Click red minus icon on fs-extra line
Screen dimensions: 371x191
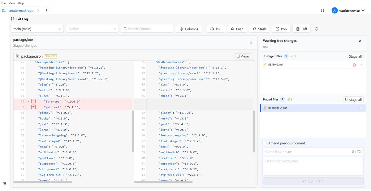33,102
